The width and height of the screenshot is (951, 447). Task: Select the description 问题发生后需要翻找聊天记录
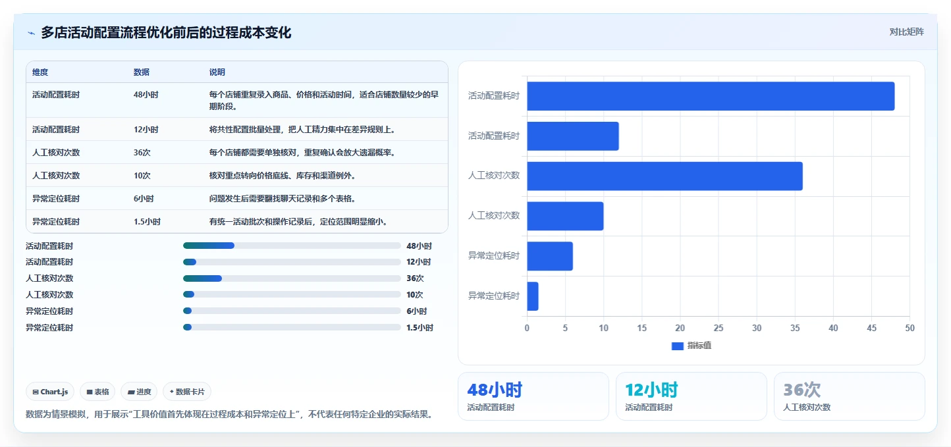(283, 199)
